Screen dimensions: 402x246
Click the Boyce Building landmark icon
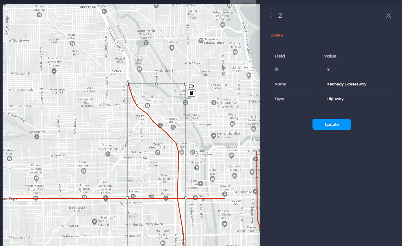(x=232, y=124)
